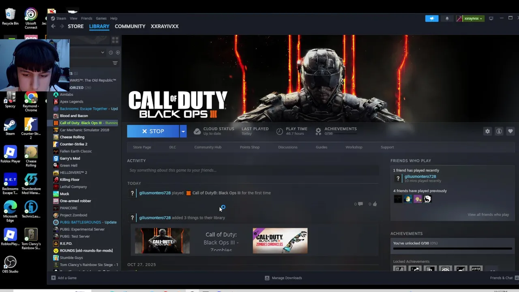The height and width of the screenshot is (292, 519).
Task: Open xxrayivxx account dropdown
Action: point(470,18)
